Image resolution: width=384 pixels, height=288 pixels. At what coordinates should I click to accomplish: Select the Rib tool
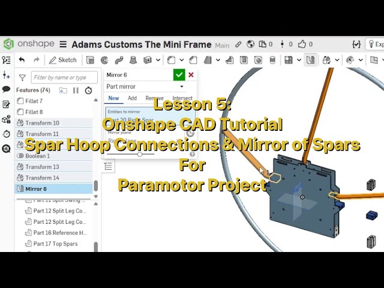click(229, 60)
